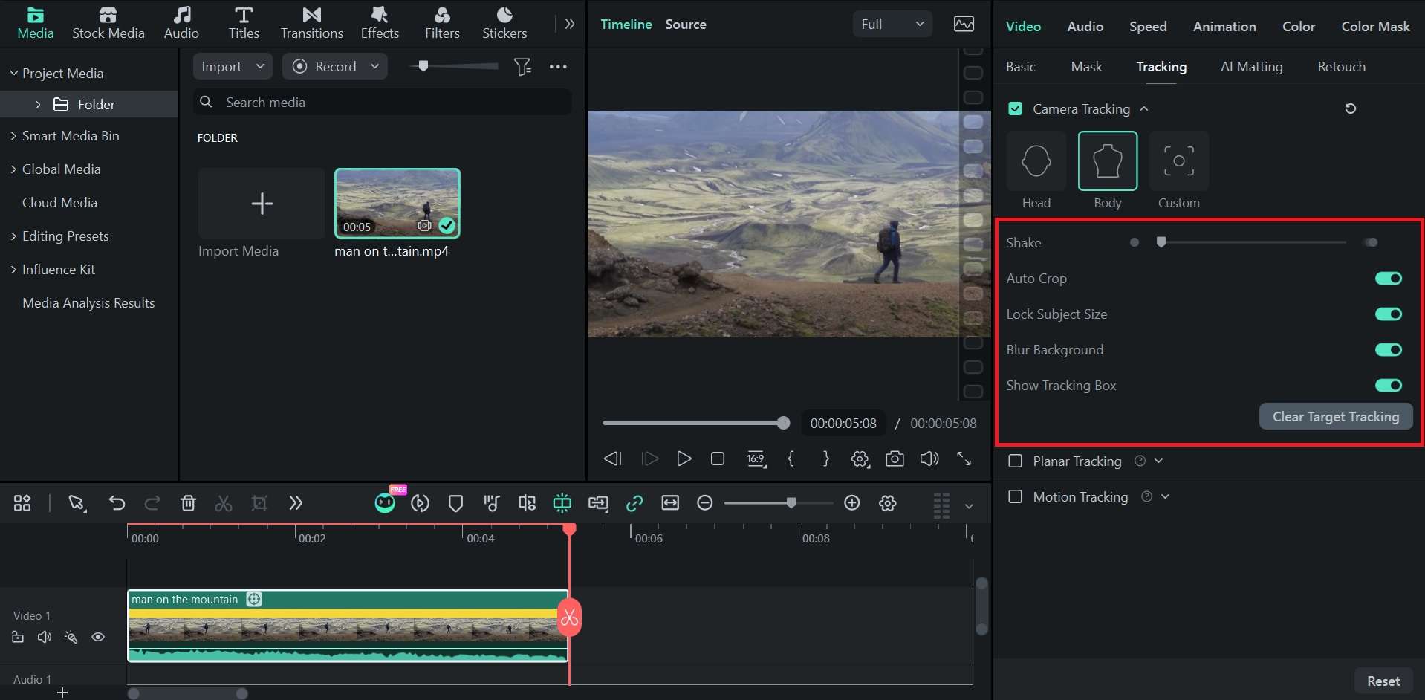This screenshot has width=1425, height=700.
Task: Switch preview to Source view
Action: pyautogui.click(x=685, y=24)
